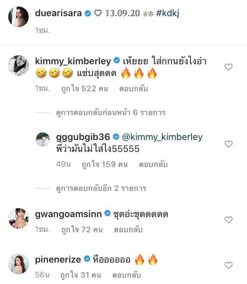Heart the comment by pinenerize

(228, 265)
